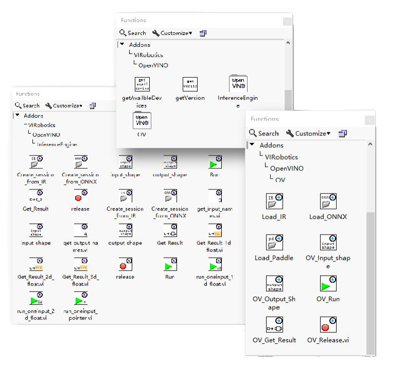The height and width of the screenshot is (385, 405).
Task: Open Customize dropdown in top palette
Action: pyautogui.click(x=172, y=33)
